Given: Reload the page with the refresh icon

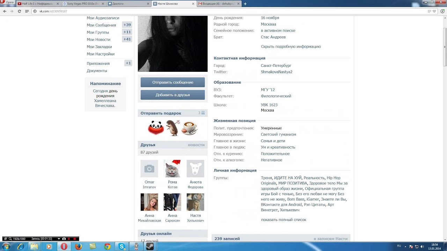Looking at the screenshot, I should tap(20, 11).
